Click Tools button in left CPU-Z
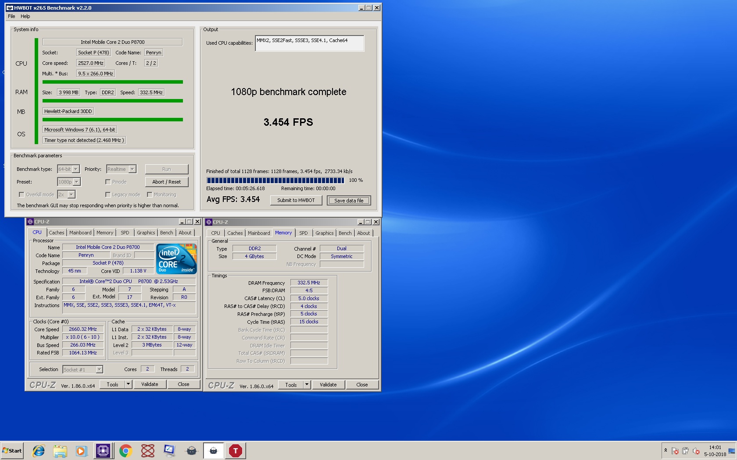The width and height of the screenshot is (737, 460). pos(113,384)
